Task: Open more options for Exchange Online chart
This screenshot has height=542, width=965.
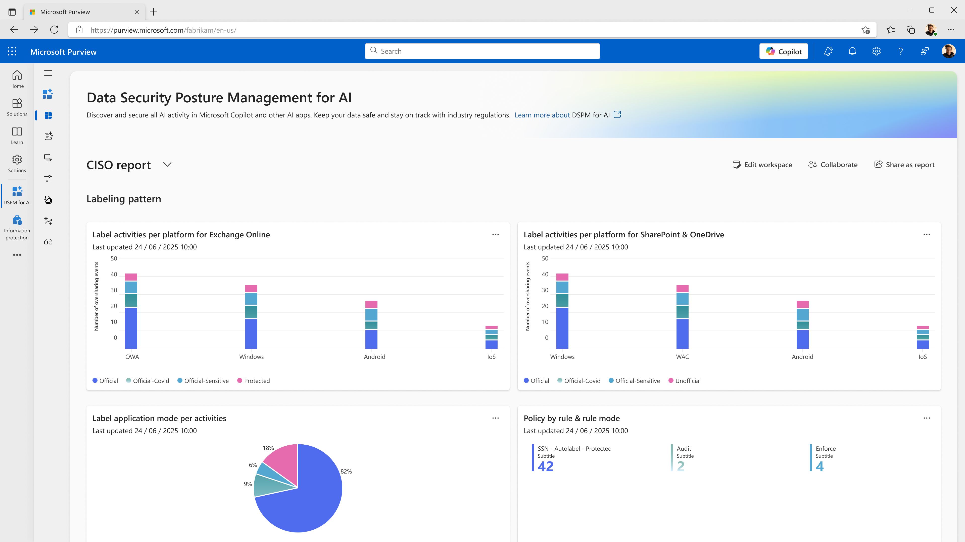Action: (495, 235)
